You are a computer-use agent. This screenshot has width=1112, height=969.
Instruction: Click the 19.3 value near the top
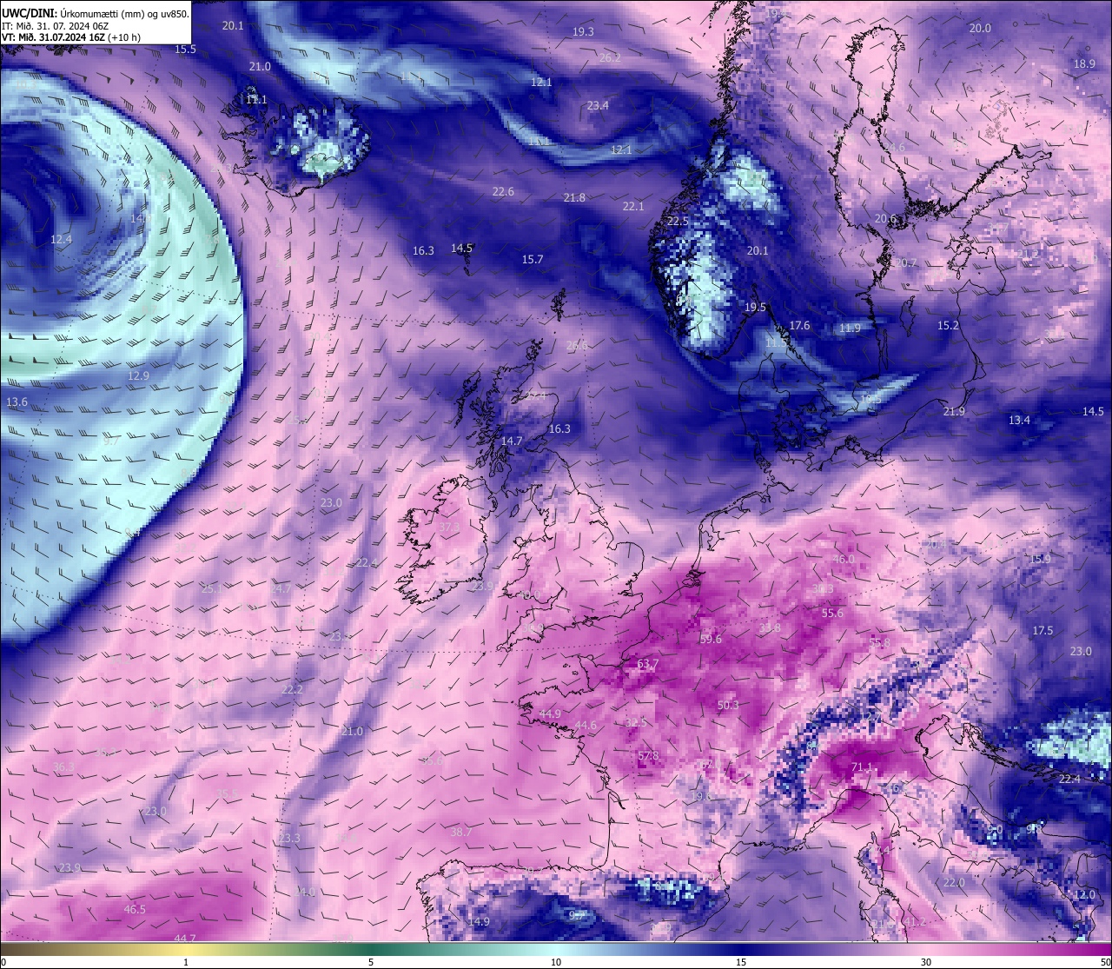(x=583, y=31)
